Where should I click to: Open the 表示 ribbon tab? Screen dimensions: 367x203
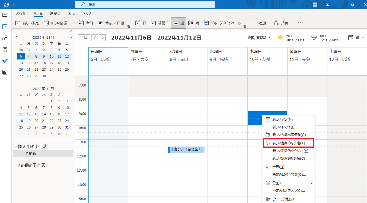72,13
